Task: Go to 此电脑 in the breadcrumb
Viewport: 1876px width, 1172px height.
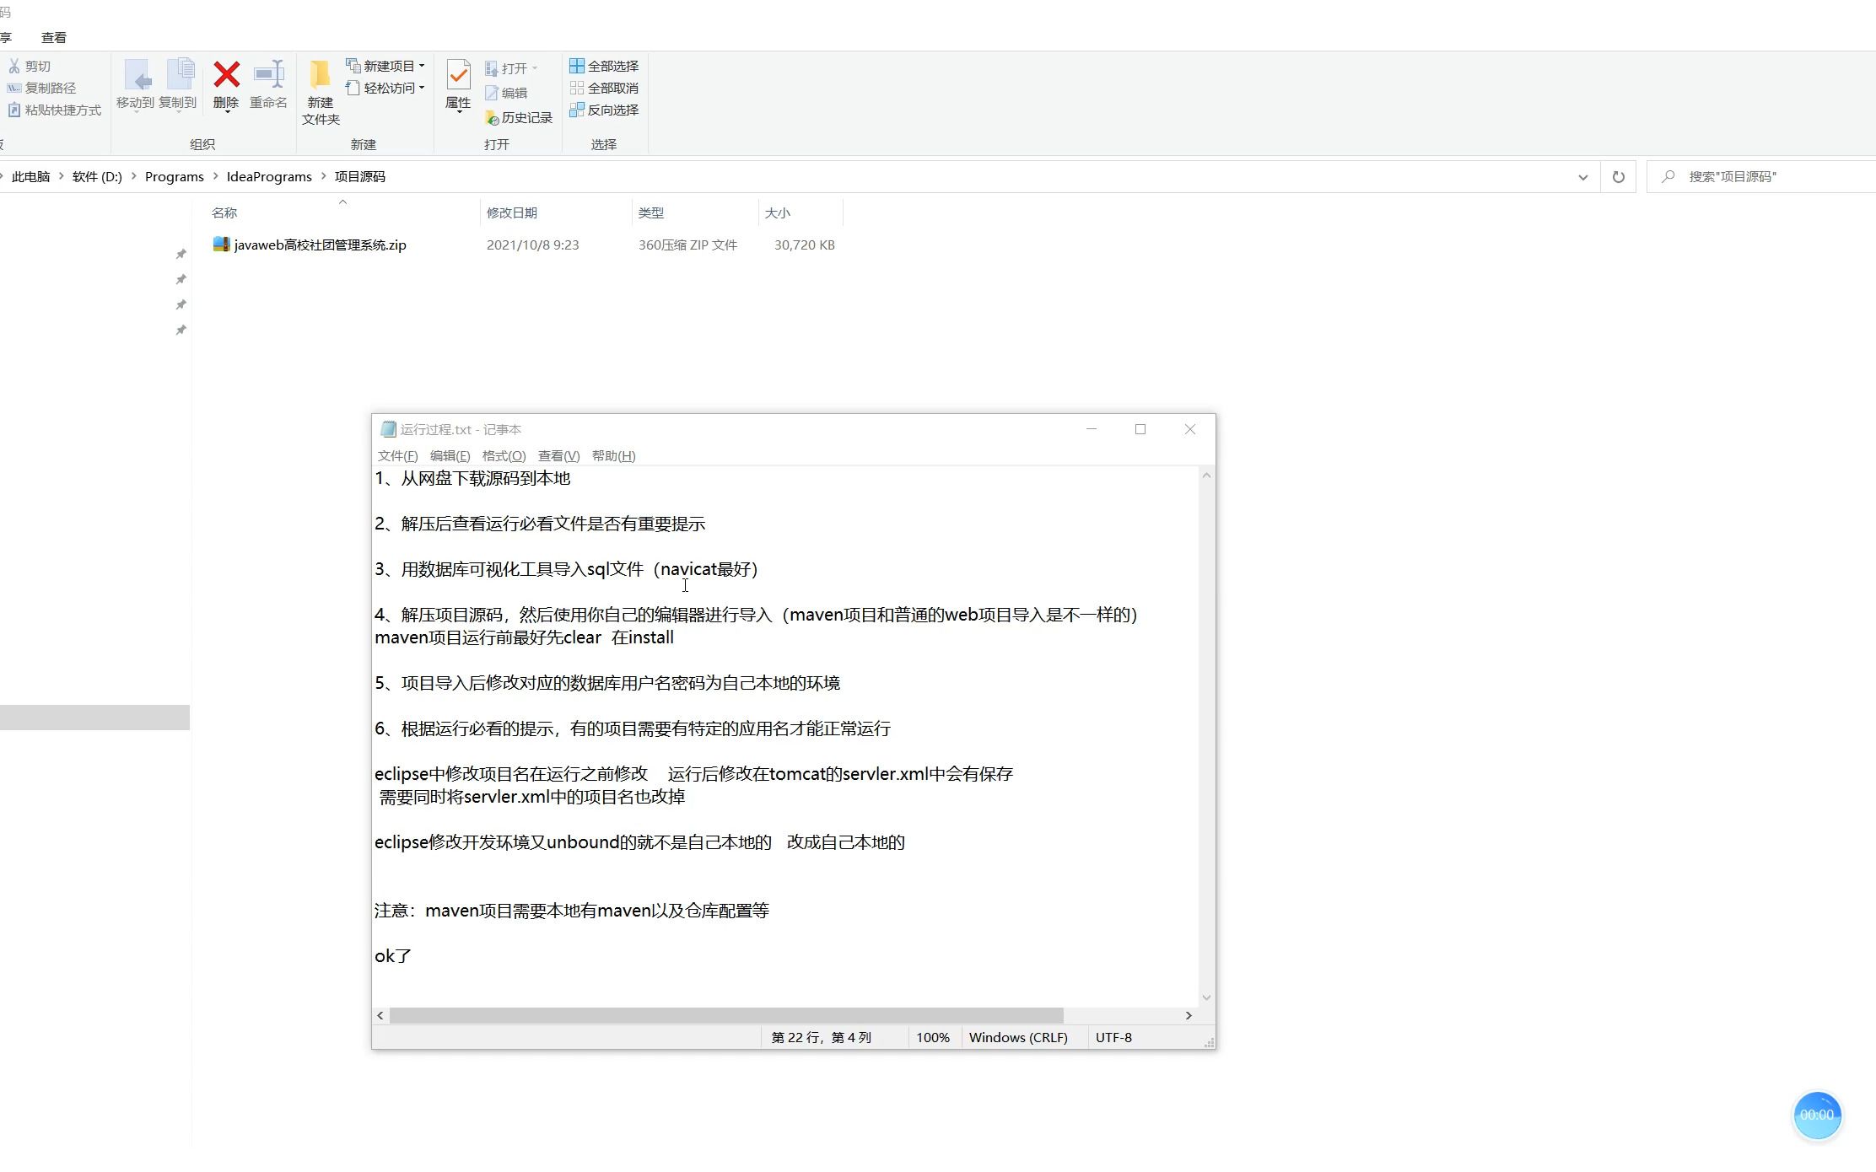Action: click(x=30, y=176)
